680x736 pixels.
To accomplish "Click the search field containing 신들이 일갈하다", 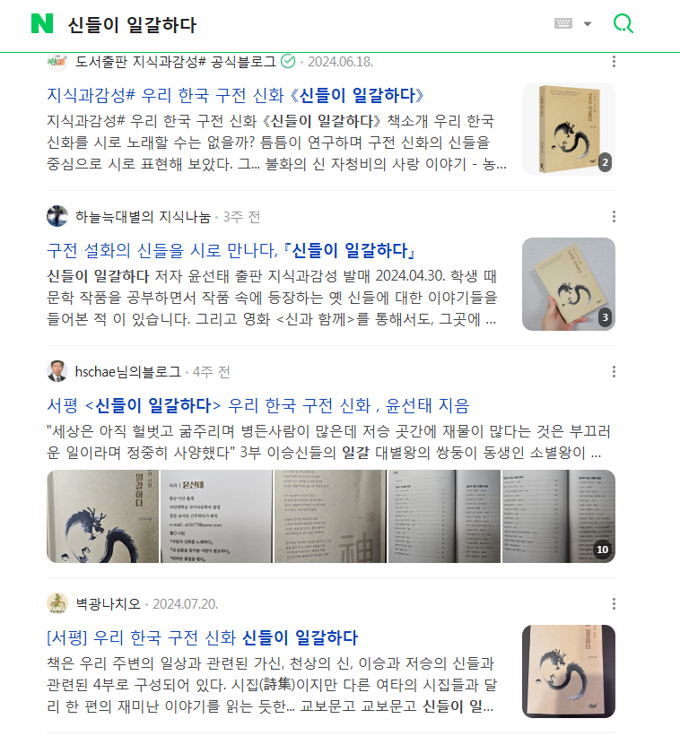I will (x=305, y=24).
